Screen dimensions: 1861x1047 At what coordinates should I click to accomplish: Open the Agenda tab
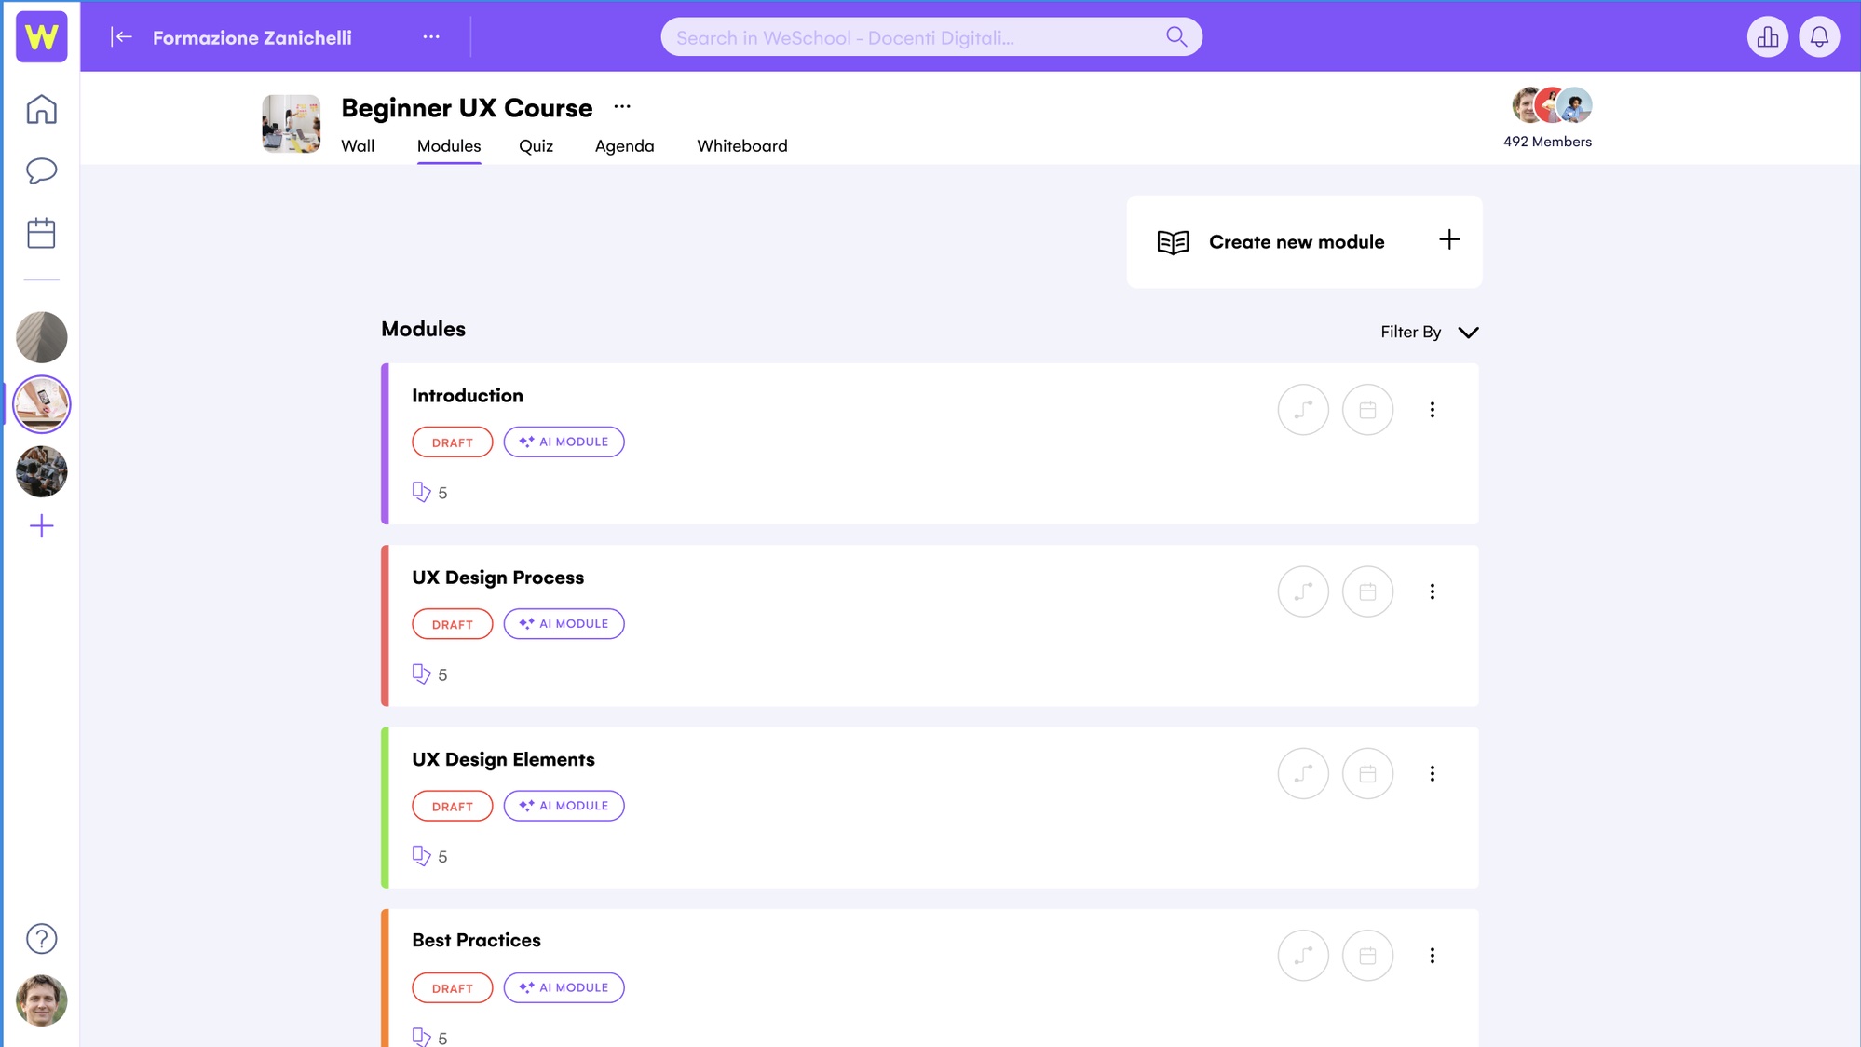click(624, 145)
